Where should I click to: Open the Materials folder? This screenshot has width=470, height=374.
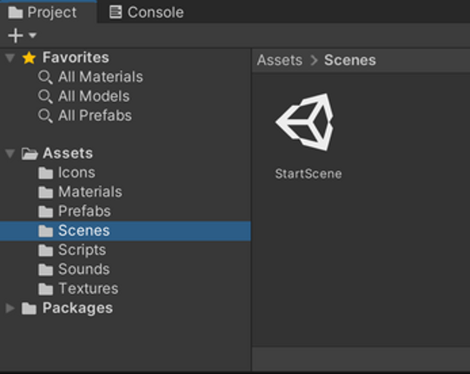pos(80,192)
